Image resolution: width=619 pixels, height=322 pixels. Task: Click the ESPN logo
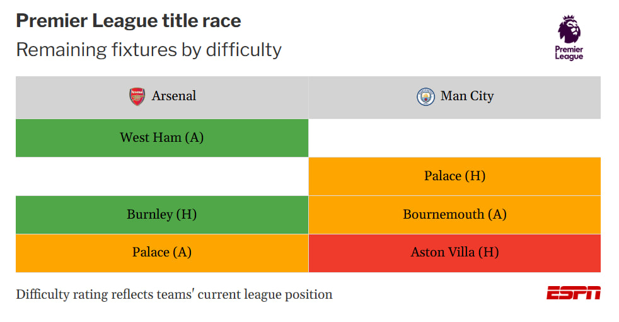tap(573, 293)
